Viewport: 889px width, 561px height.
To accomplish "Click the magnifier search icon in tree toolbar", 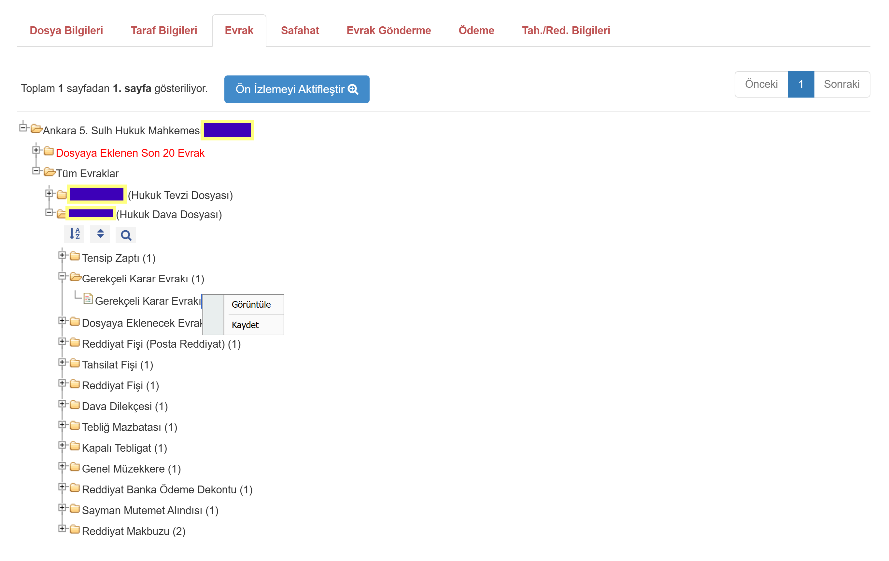I will click(x=126, y=235).
